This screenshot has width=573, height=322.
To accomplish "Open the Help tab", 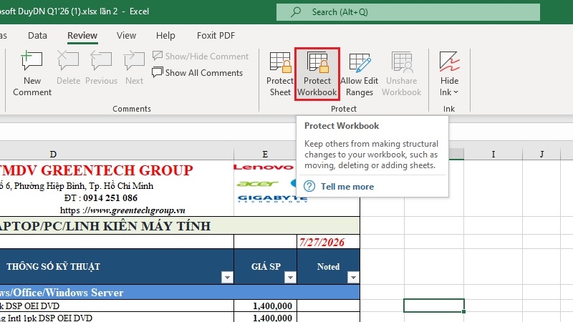I will pyautogui.click(x=165, y=35).
